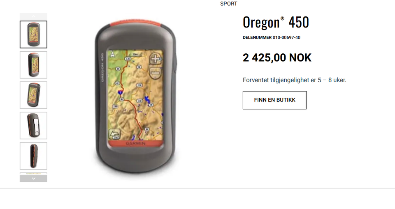
Task: Click the up chevron above the thumbnails
Action: click(33, 16)
